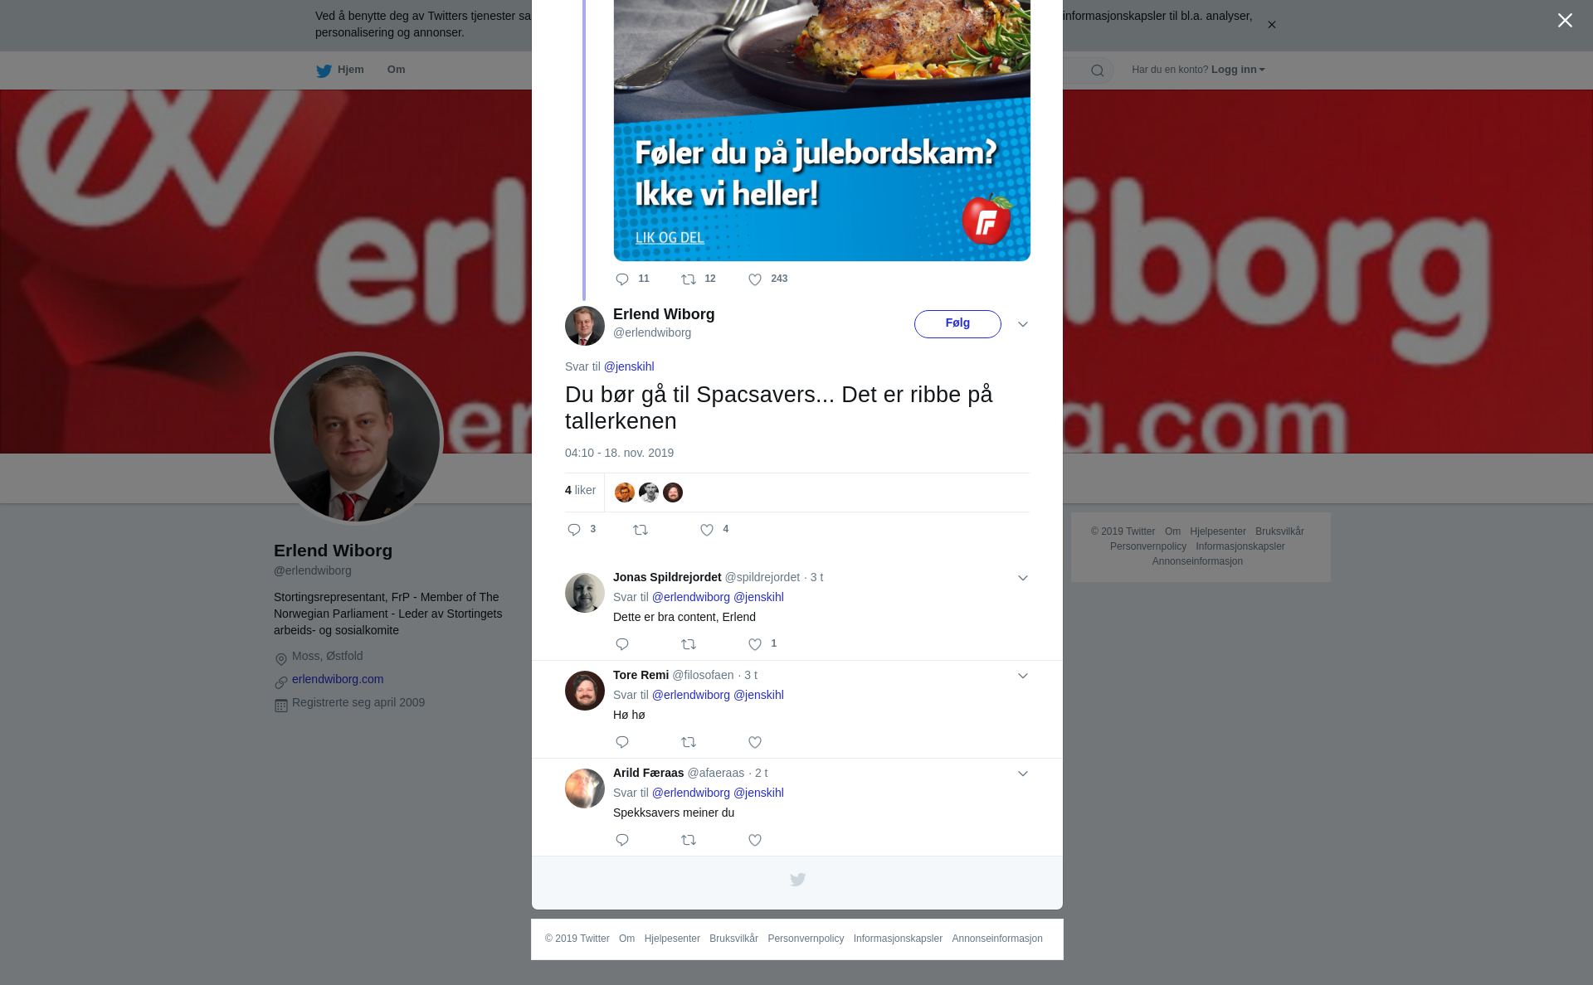The height and width of the screenshot is (985, 1593).
Task: Like Arild Færaas's reply
Action: coord(755,840)
